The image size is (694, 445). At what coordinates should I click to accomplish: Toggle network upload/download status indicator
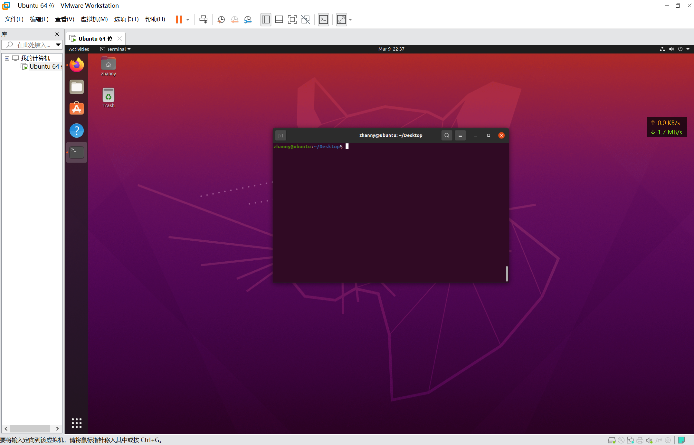tap(666, 127)
